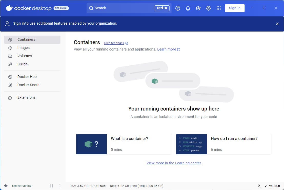Click the Engine running status text
The width and height of the screenshot is (284, 190).
[x=22, y=186]
